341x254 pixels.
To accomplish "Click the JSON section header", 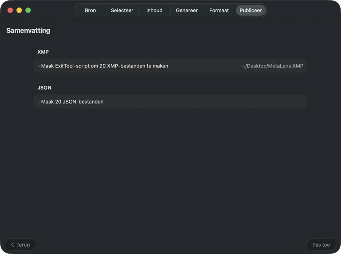I will [x=44, y=87].
